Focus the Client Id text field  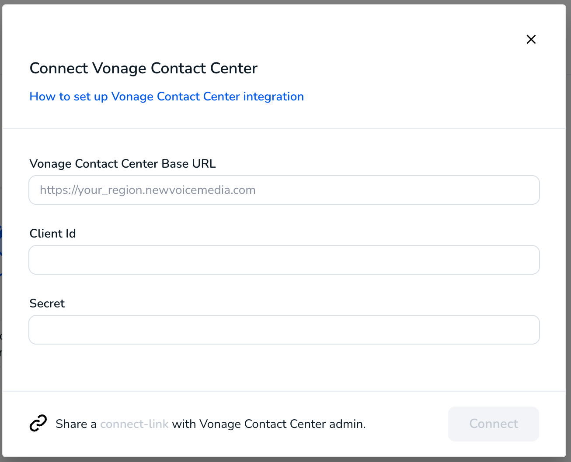click(284, 260)
